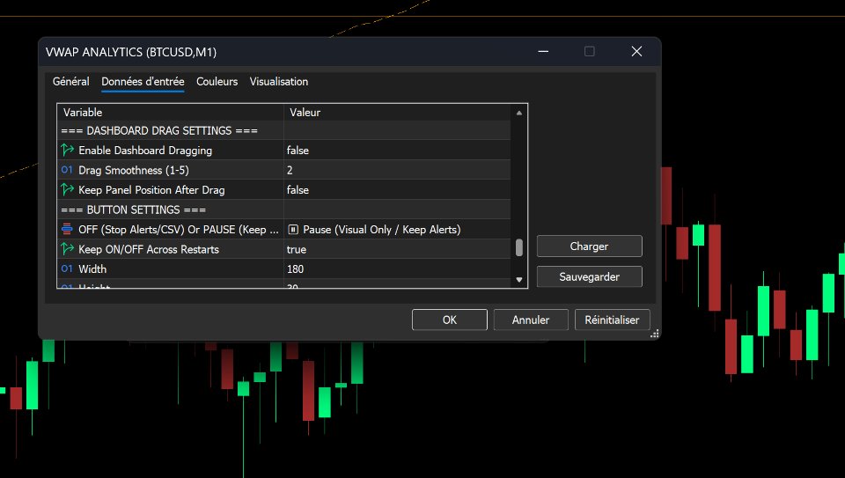Select the OFF (Stop Alerts/CSV) Or PAUSE label
Image resolution: width=845 pixels, height=478 pixels.
[179, 230]
